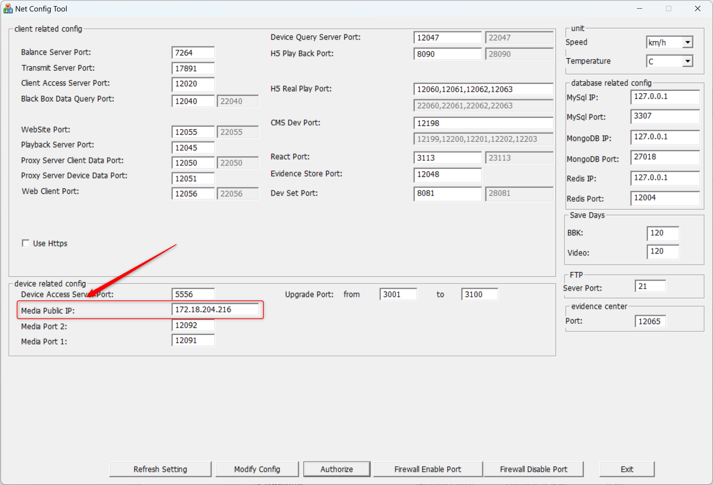This screenshot has height=485, width=713.
Task: Click the Net Config Tool app icon
Action: pyautogui.click(x=8, y=9)
